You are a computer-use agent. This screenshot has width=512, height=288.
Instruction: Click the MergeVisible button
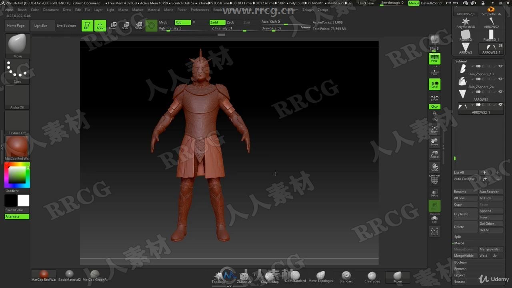[x=465, y=256]
